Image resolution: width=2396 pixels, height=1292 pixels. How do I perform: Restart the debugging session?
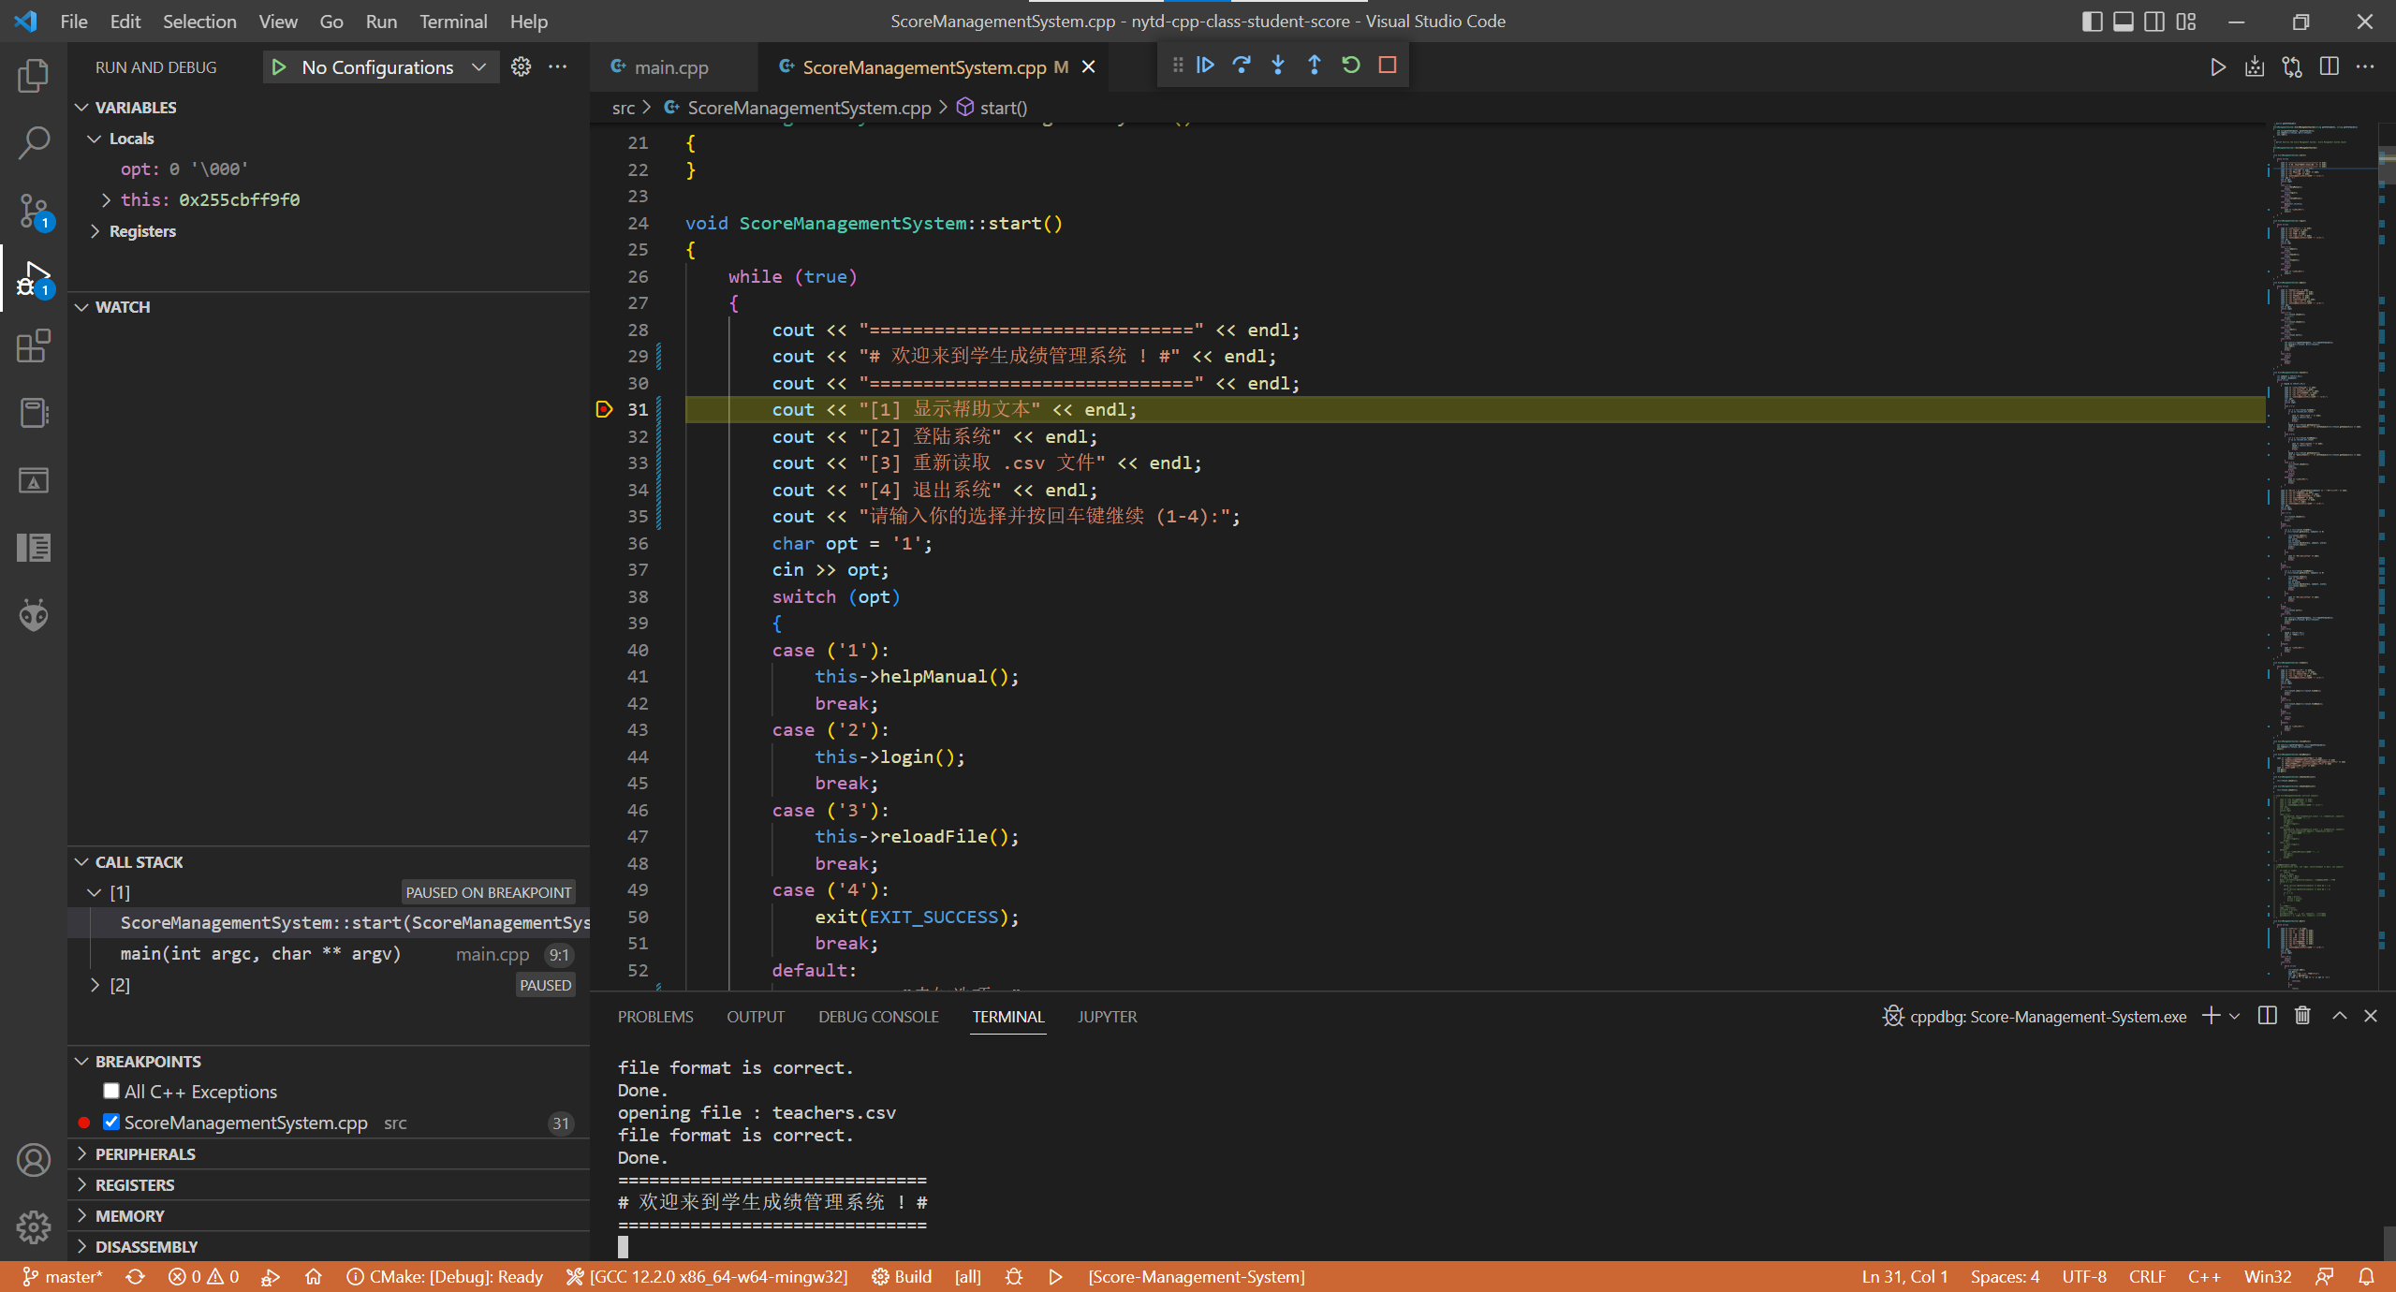(1350, 65)
